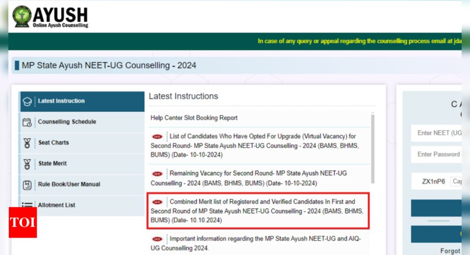
Task: Click the captcha entry field next to ZX1nP6
Action: click(456, 181)
